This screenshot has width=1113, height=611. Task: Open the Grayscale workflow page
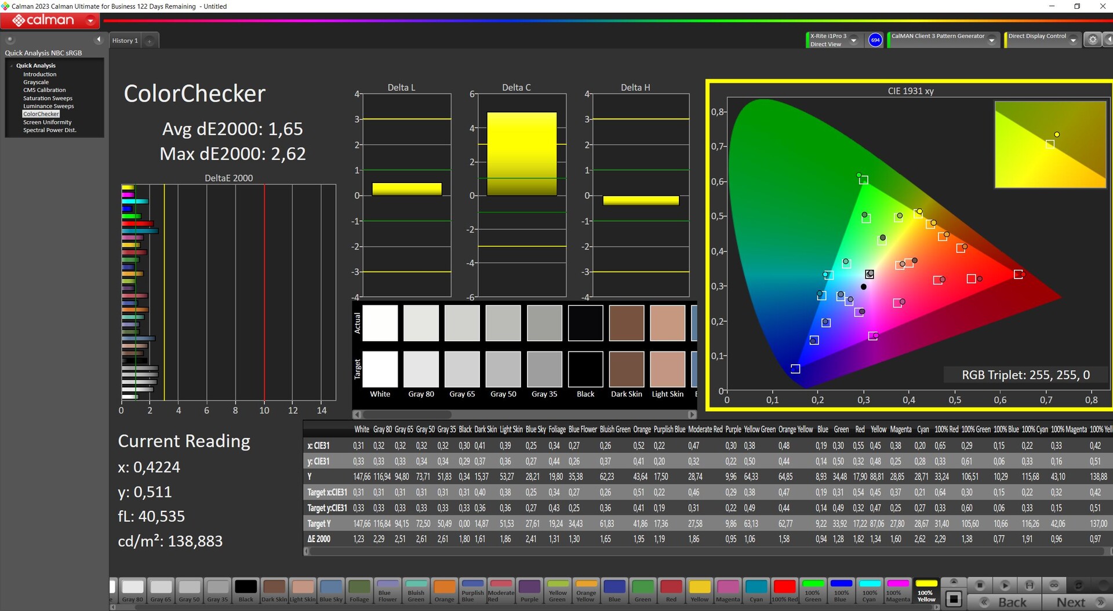coord(36,82)
